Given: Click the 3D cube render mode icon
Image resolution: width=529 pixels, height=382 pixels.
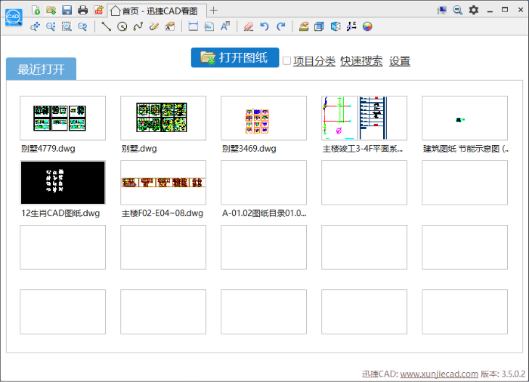Looking at the screenshot, I should pos(336,26).
